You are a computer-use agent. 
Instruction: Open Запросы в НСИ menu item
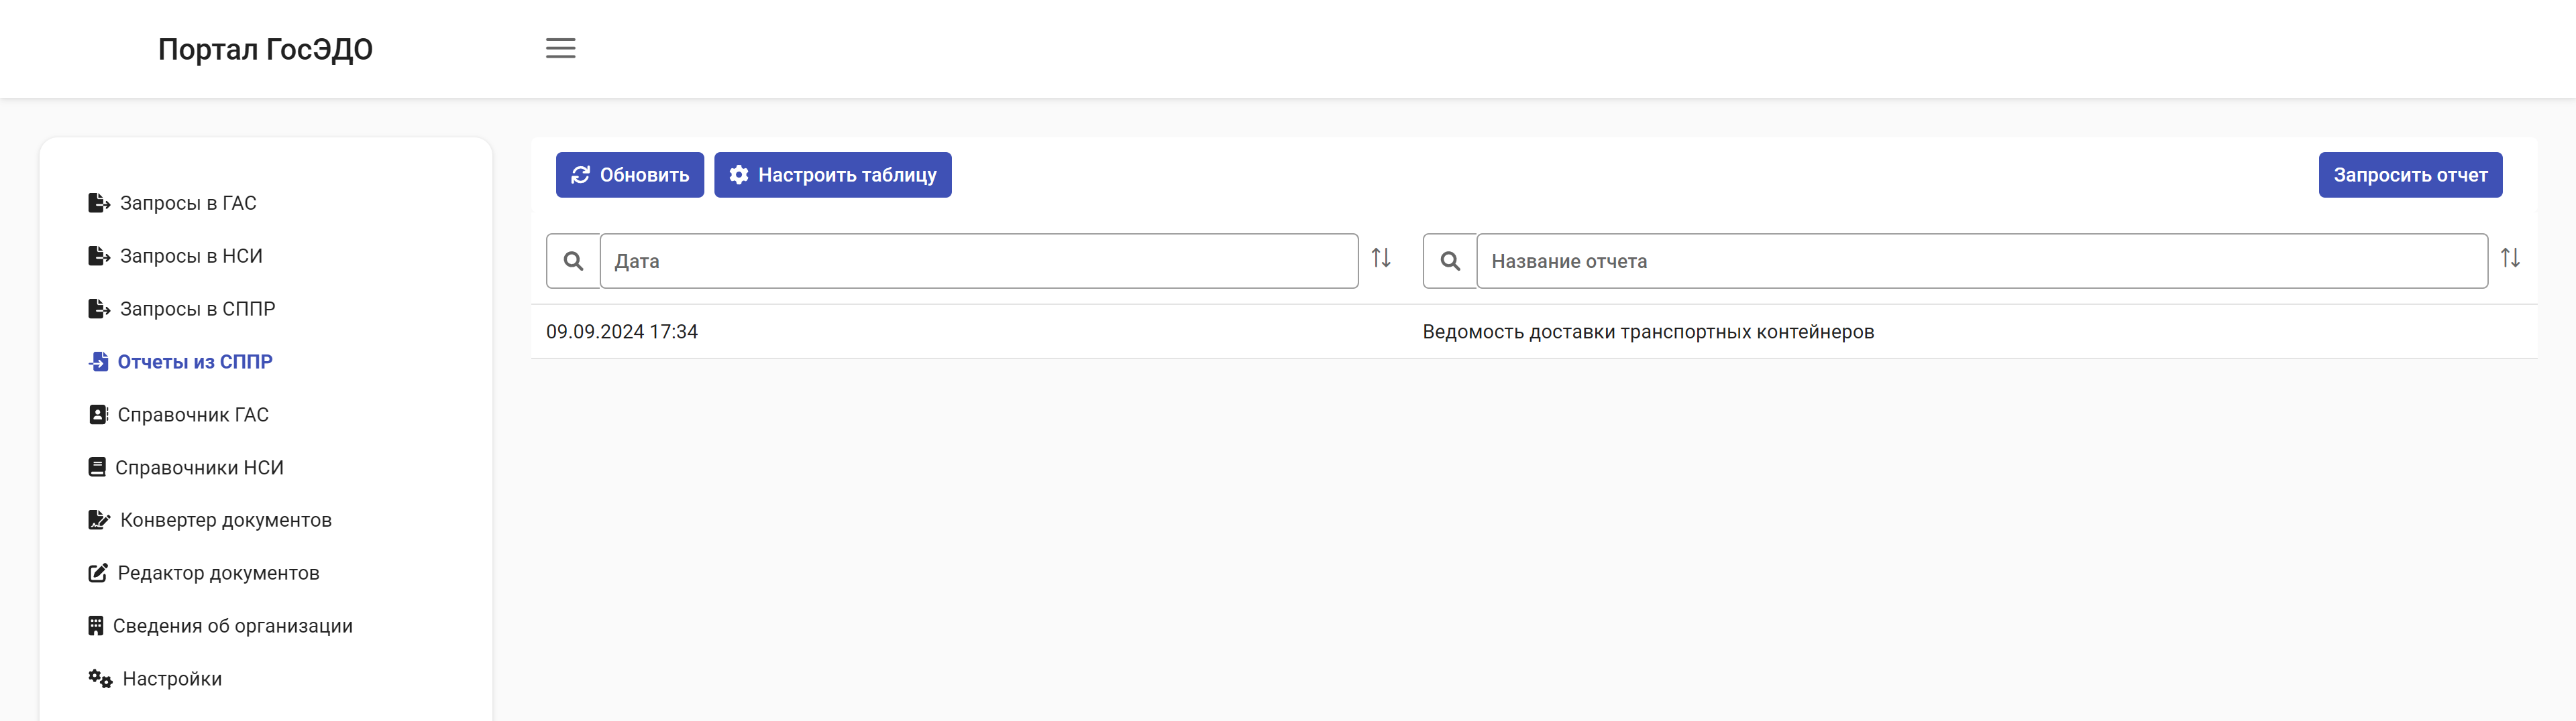[191, 256]
